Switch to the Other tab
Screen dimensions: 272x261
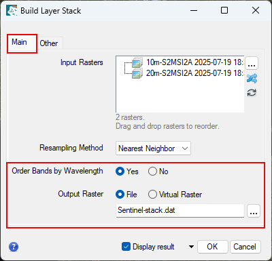pyautogui.click(x=49, y=43)
